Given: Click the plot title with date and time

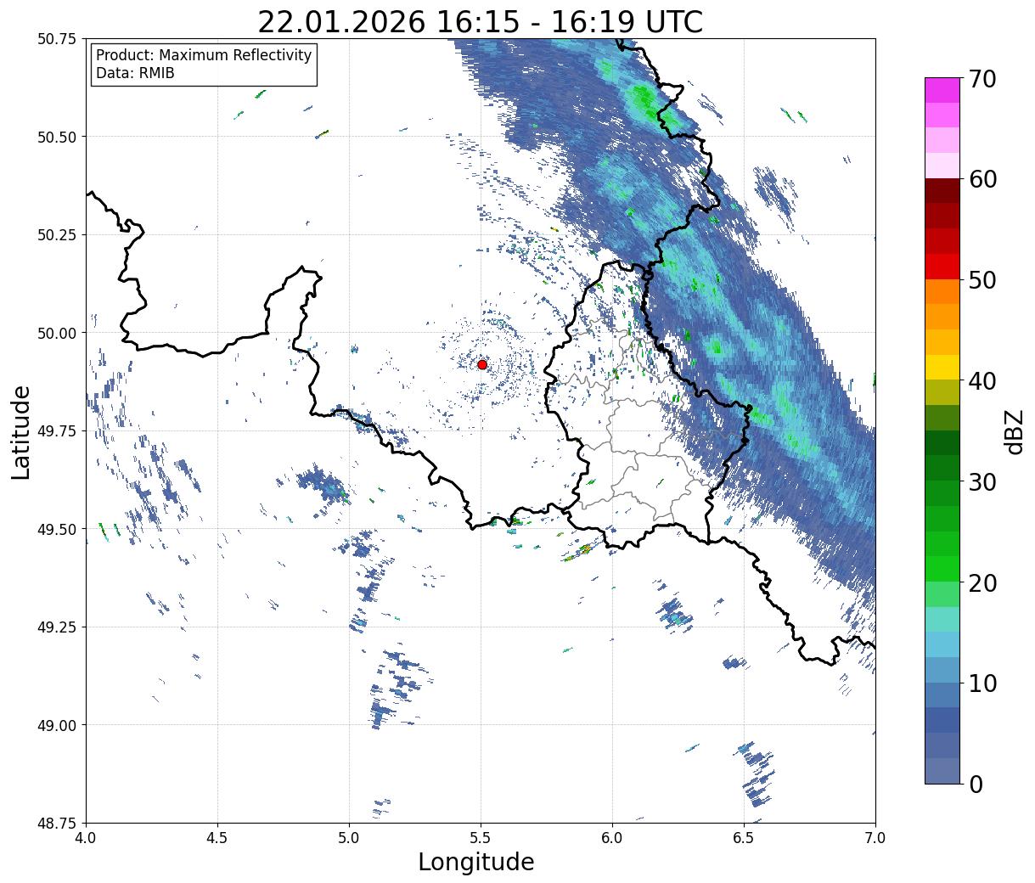Looking at the screenshot, I should (x=481, y=21).
